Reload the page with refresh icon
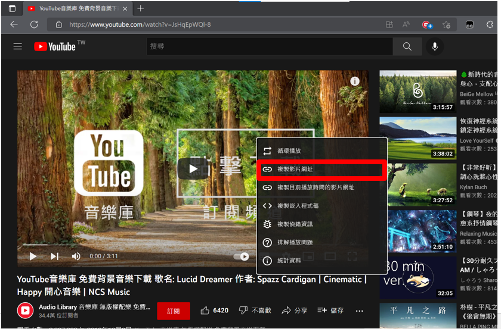Screen dimensions: 501x329 tap(34, 24)
